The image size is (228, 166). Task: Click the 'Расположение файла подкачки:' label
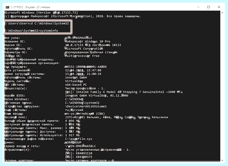coord(29,139)
